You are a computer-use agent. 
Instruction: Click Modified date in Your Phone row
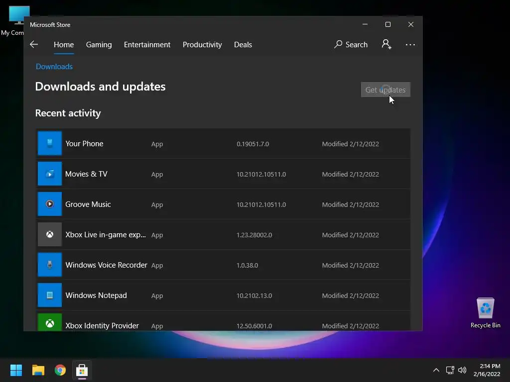tap(350, 144)
